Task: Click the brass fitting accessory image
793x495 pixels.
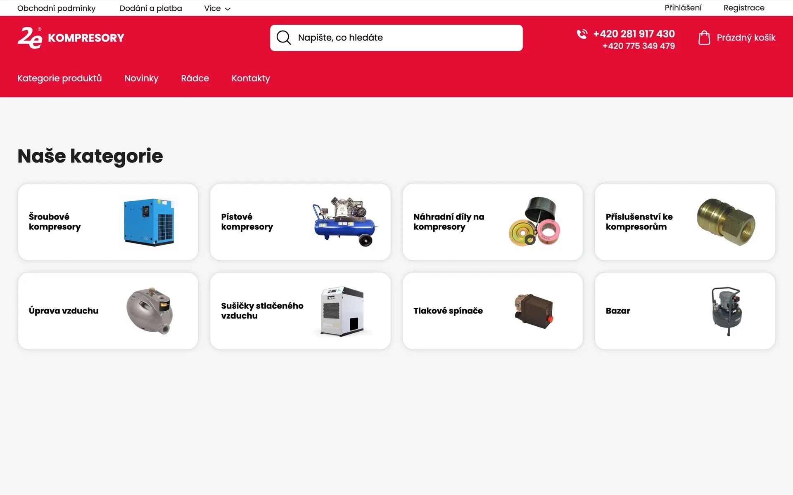Action: click(726, 222)
